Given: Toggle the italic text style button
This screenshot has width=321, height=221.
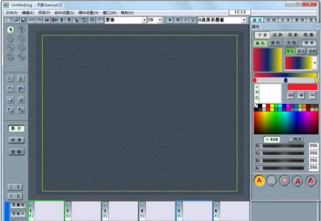Looking at the screenshot, I should point(186,20).
